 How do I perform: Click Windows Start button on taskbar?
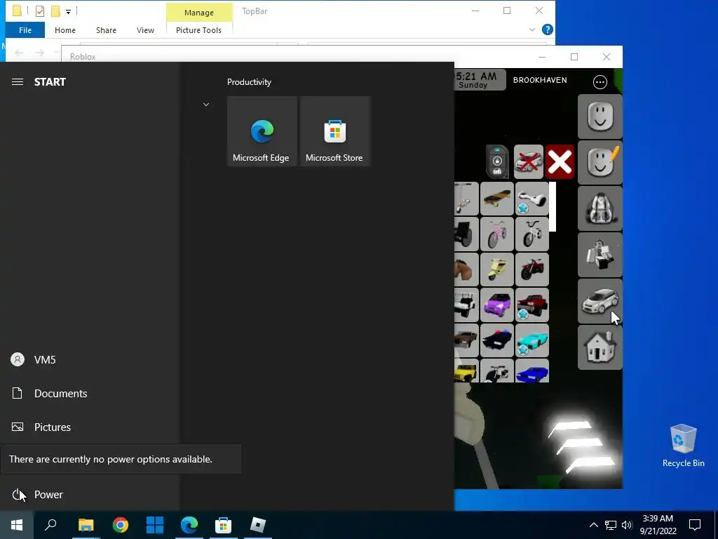17,525
